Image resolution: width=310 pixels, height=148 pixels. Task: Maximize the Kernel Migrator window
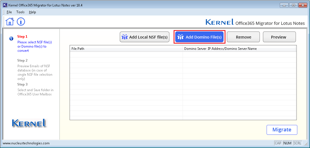click(x=293, y=5)
